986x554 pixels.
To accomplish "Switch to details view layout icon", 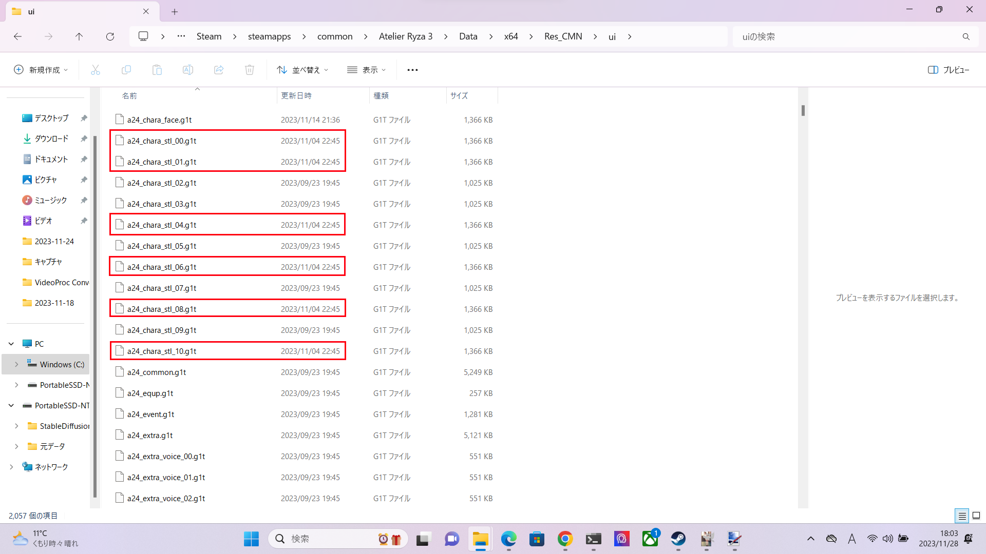I will [x=962, y=516].
